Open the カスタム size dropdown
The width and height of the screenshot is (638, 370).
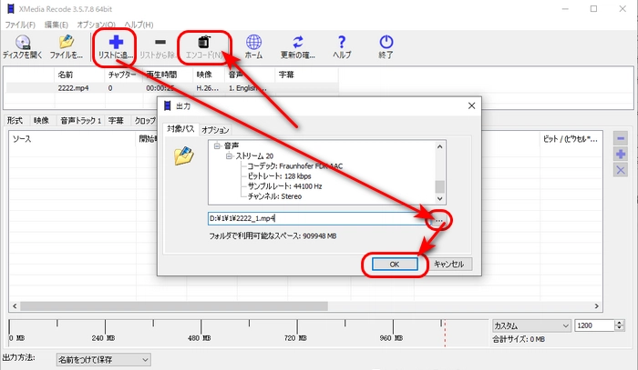point(530,325)
